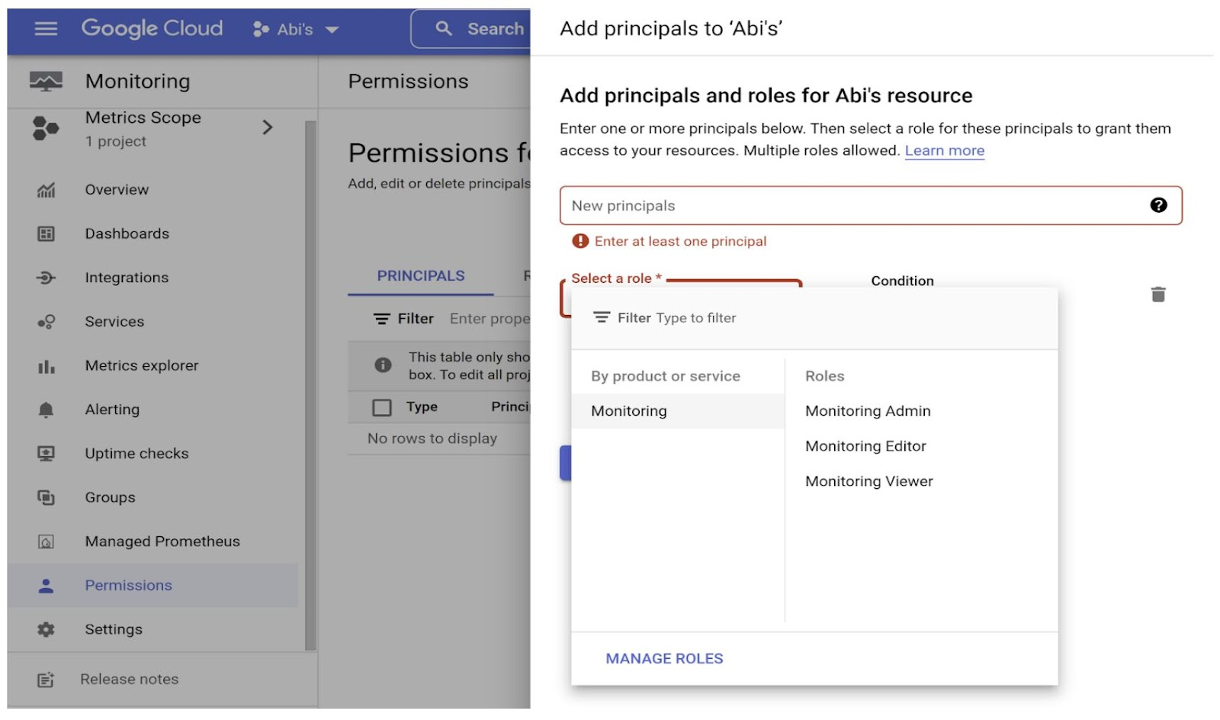Click the Release notes icon
Screen dimensions: 1220x720
coord(46,680)
